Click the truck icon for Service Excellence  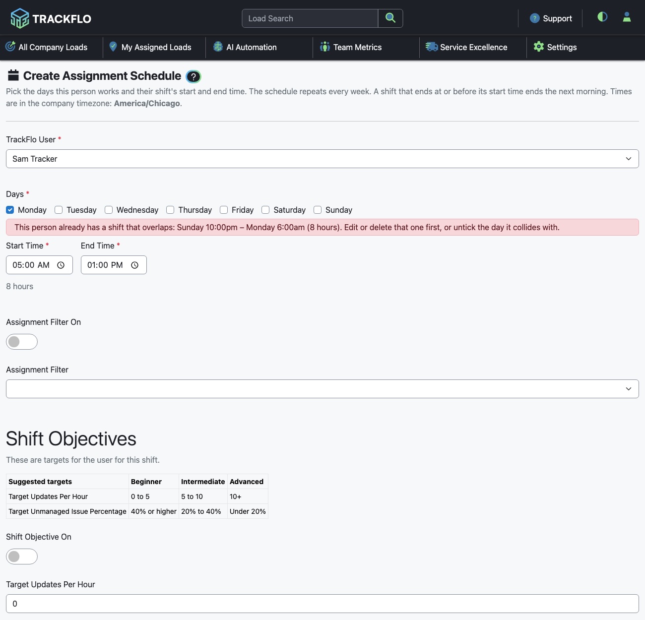pyautogui.click(x=432, y=47)
